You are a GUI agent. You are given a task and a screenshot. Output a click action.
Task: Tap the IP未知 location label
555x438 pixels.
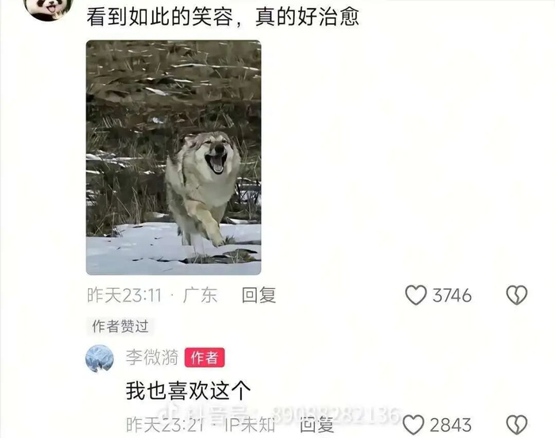pyautogui.click(x=250, y=425)
